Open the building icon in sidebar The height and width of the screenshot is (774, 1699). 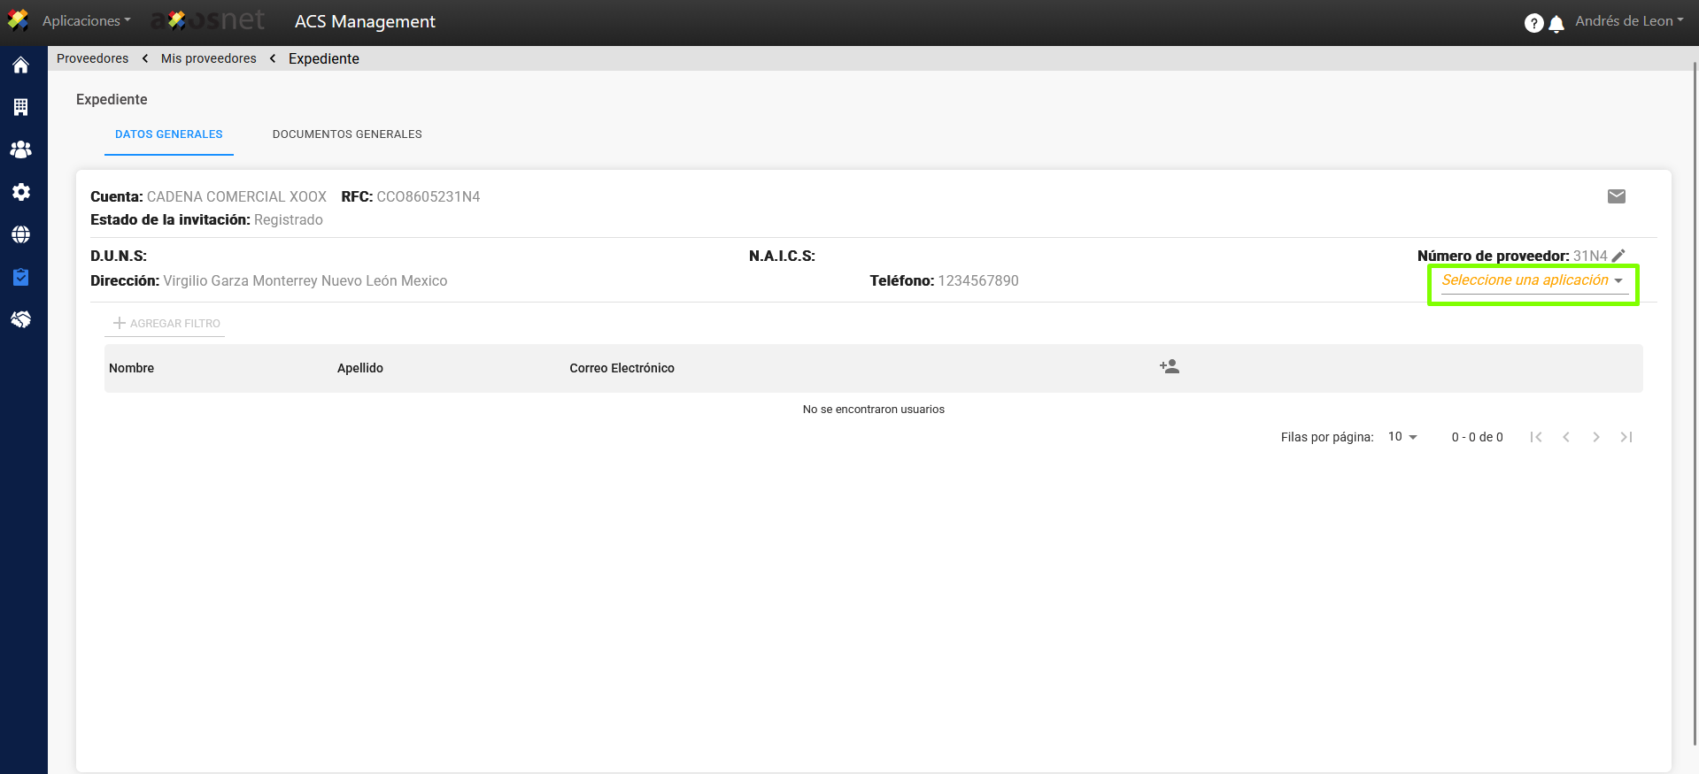20,107
